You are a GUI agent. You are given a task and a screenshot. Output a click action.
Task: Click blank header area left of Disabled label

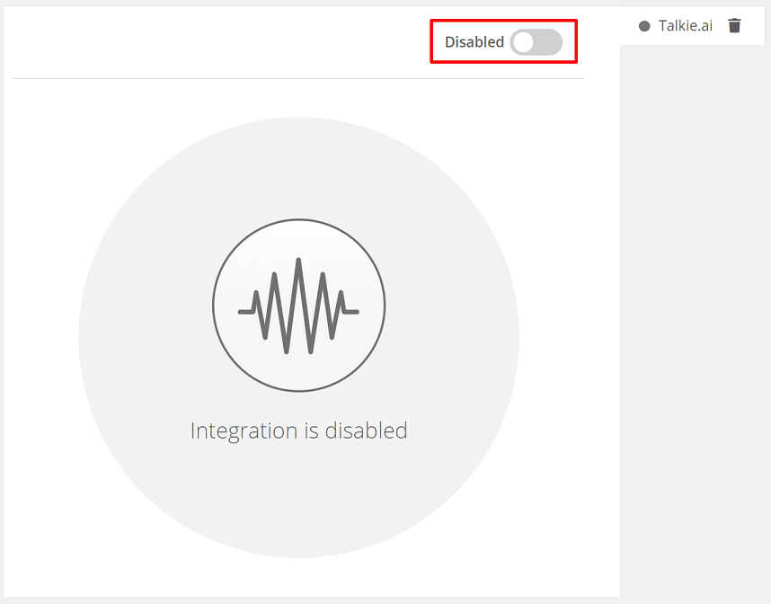pos(221,42)
